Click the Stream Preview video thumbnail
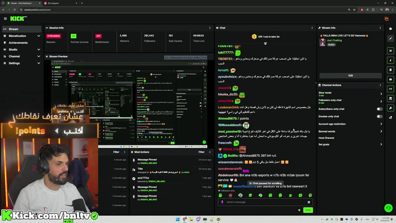Image resolution: width=396 pixels, height=223 pixels. tap(130, 104)
